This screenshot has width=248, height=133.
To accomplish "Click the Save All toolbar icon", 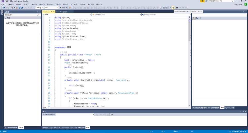I will [22, 8].
